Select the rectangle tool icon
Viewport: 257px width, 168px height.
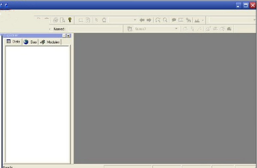tap(81, 20)
